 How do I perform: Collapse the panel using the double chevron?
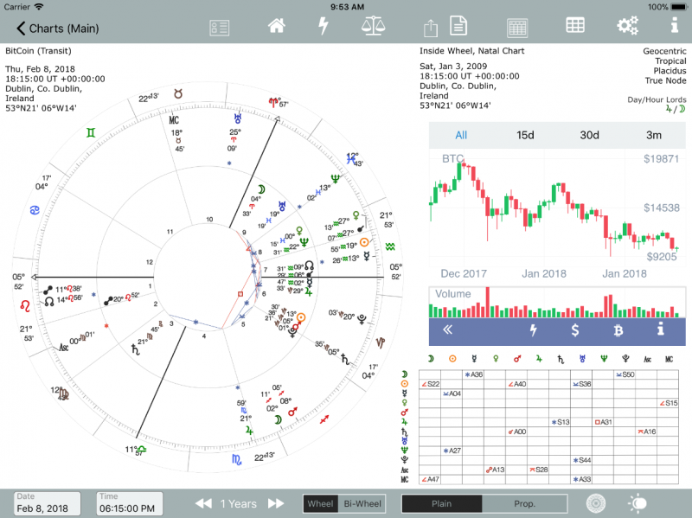[x=447, y=331]
